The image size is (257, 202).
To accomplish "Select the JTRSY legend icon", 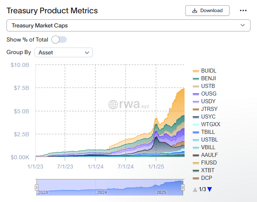I will tap(195, 109).
